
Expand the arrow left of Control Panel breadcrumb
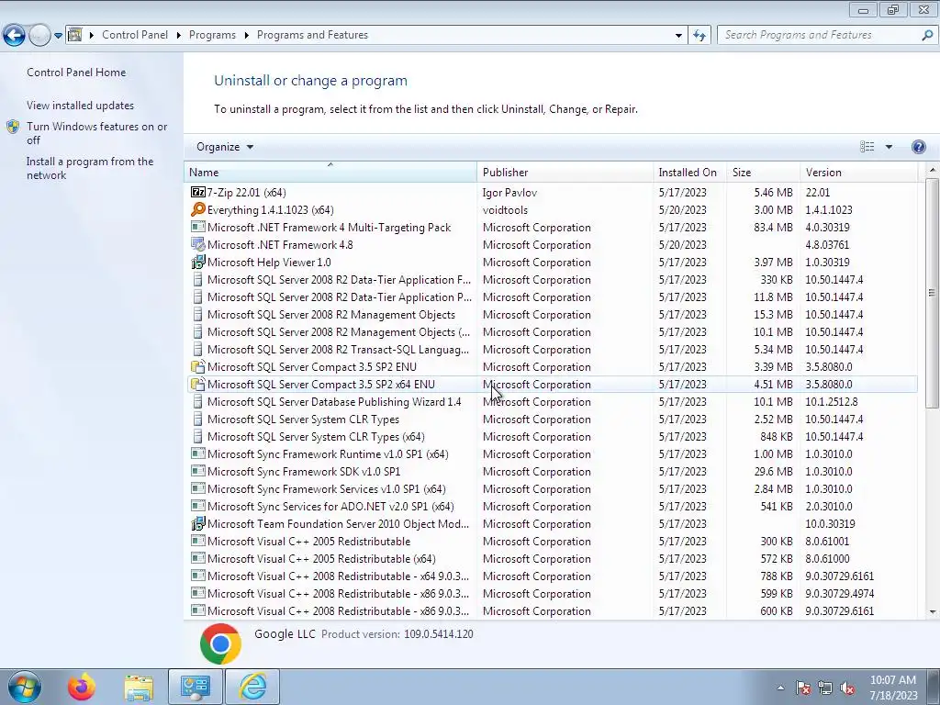92,36
